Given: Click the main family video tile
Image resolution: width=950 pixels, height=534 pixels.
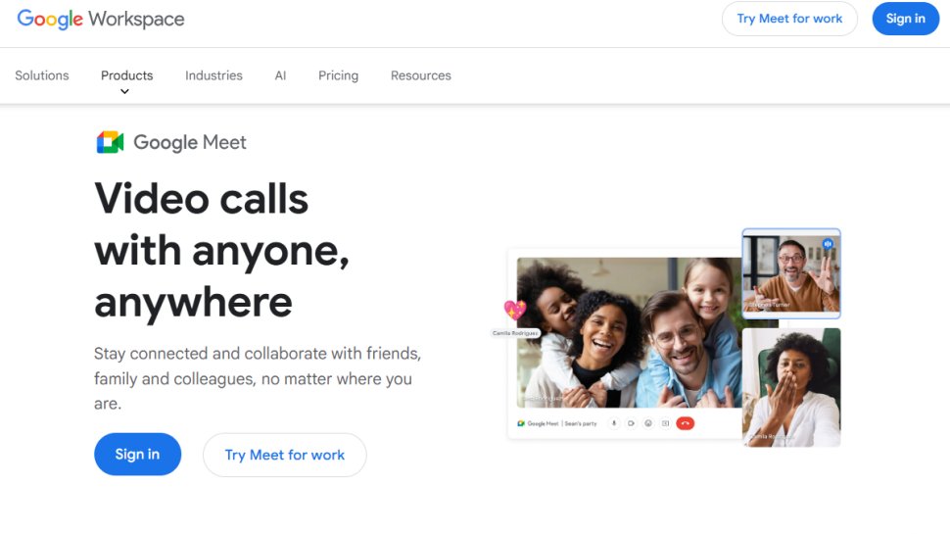Looking at the screenshot, I should (629, 333).
